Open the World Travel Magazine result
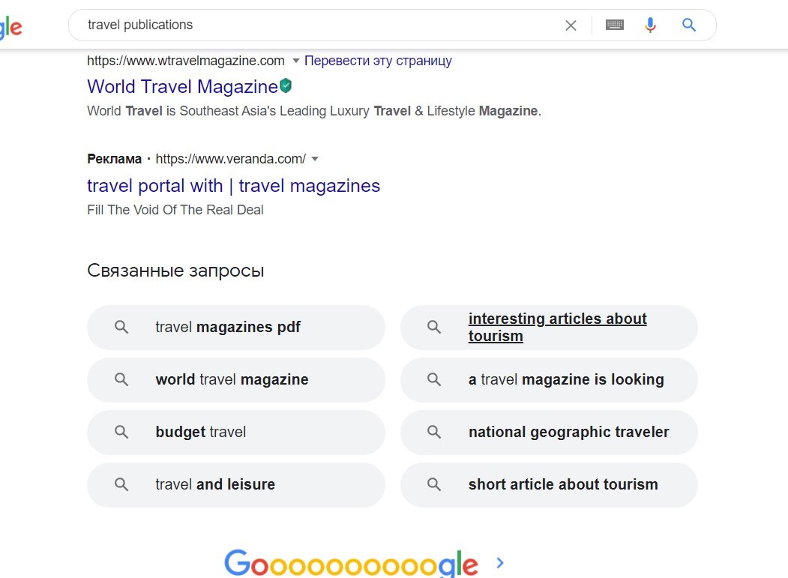788x578 pixels. 182,86
